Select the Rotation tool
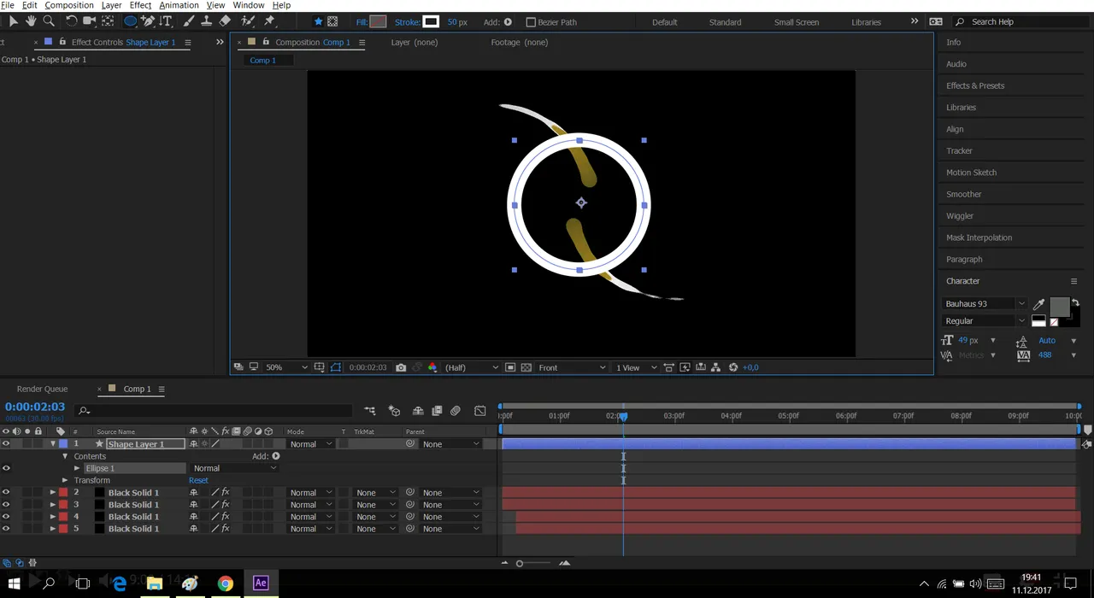The width and height of the screenshot is (1094, 598). (71, 21)
